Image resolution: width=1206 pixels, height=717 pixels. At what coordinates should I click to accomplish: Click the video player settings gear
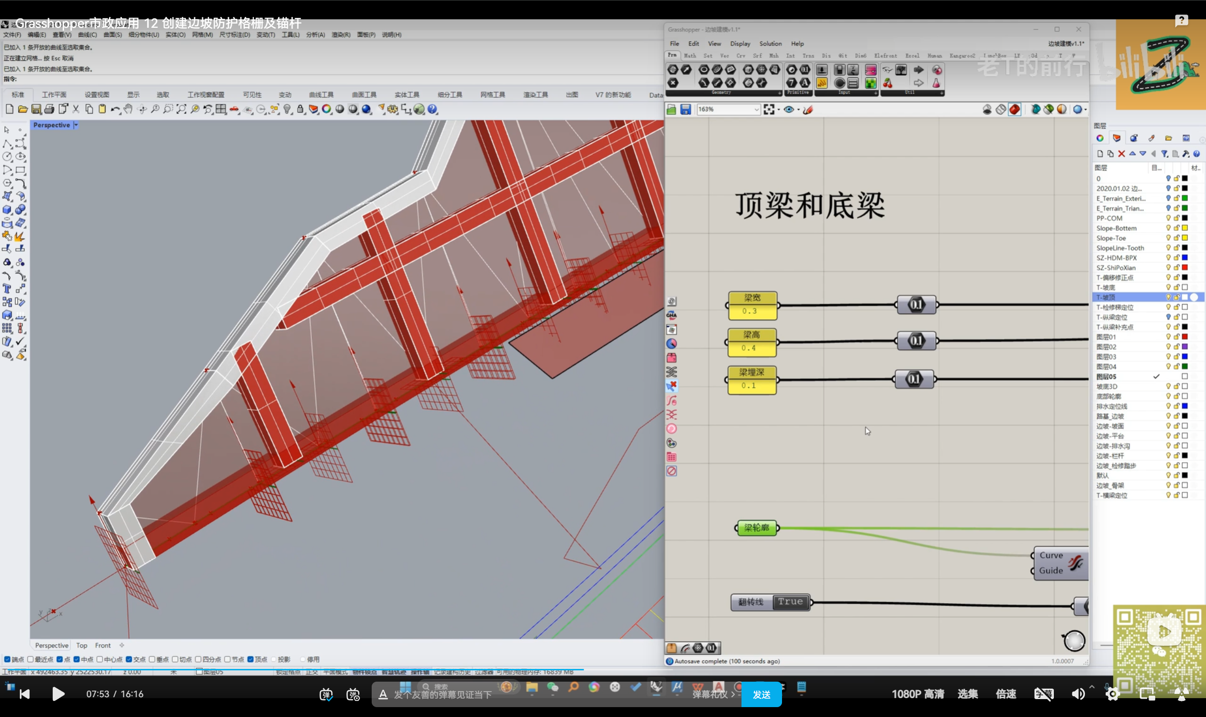[1112, 694]
